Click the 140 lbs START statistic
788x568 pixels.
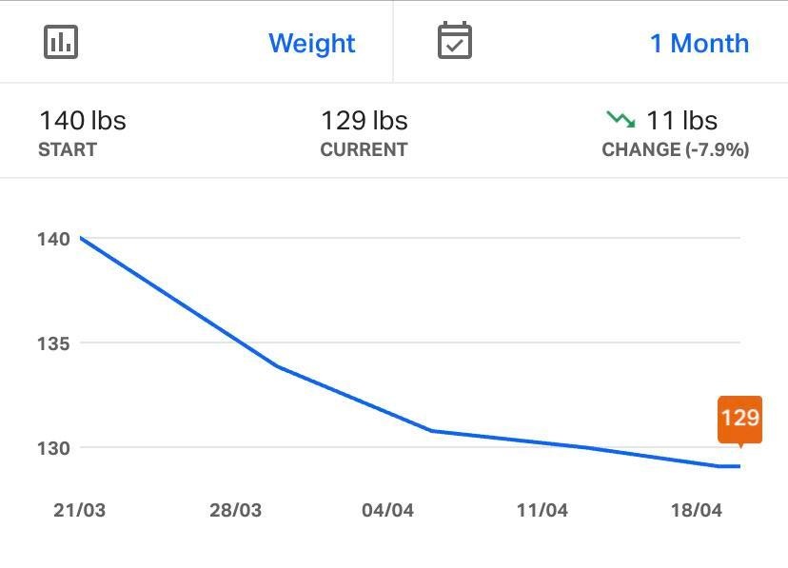point(83,131)
